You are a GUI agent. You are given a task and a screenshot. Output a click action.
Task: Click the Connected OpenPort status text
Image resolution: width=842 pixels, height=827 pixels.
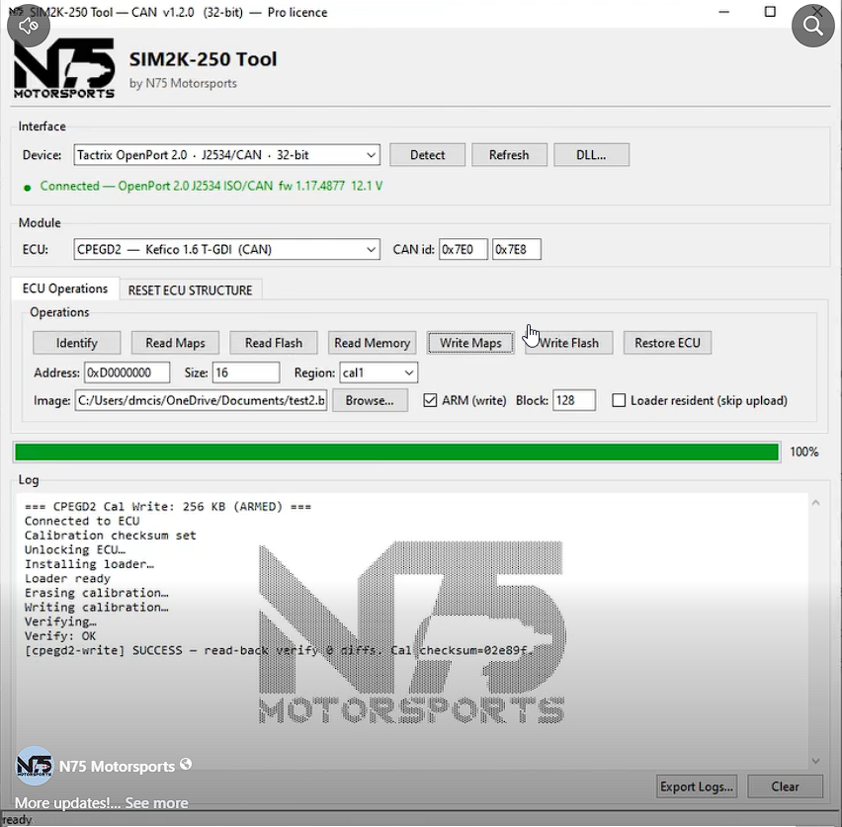[x=211, y=187]
